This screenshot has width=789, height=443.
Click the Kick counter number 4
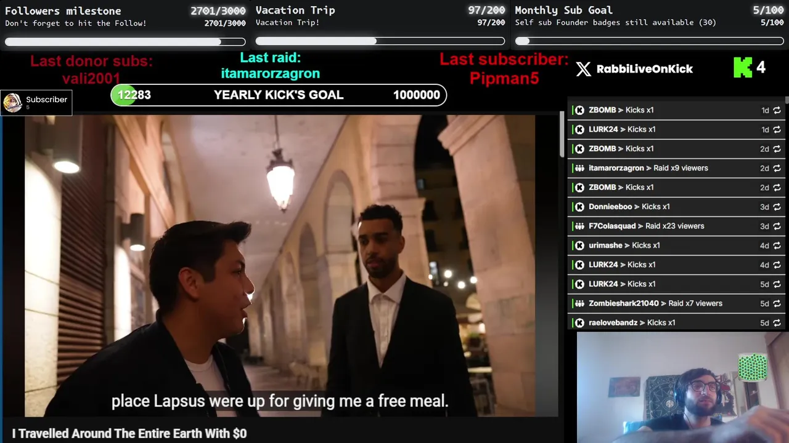pyautogui.click(x=761, y=68)
